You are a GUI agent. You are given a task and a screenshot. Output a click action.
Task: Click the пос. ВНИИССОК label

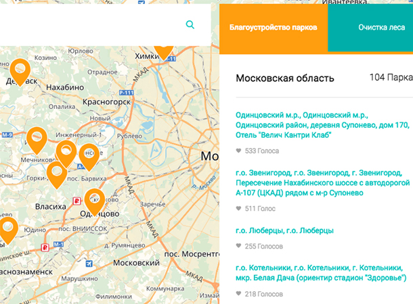83,228
